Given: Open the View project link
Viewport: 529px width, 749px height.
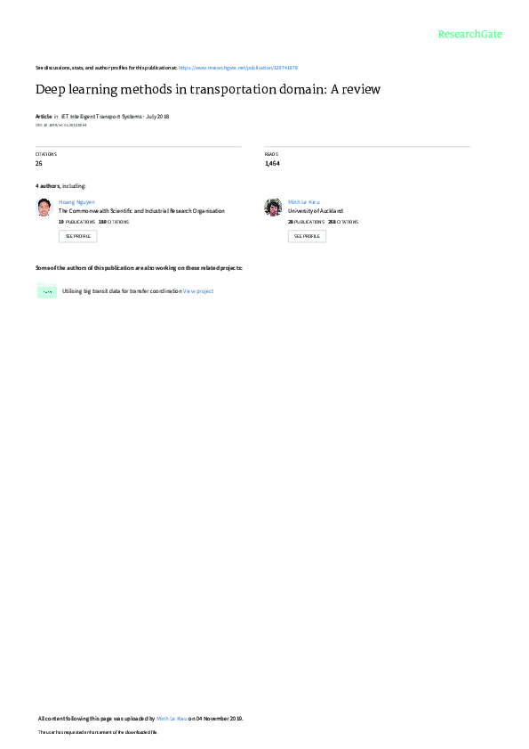Looking at the screenshot, I should point(198,291).
